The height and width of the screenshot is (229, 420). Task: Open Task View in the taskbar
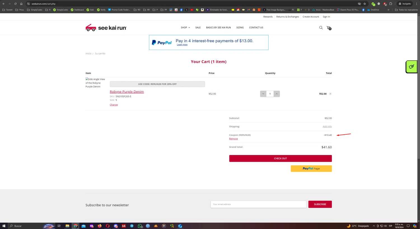[59, 226]
